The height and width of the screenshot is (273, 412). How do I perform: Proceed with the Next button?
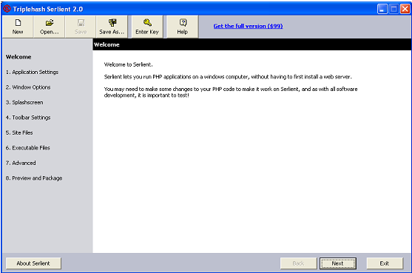click(338, 263)
